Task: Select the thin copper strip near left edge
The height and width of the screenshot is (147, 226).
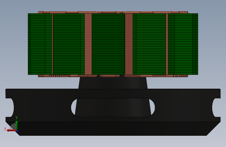Action: pyautogui.click(x=52, y=44)
